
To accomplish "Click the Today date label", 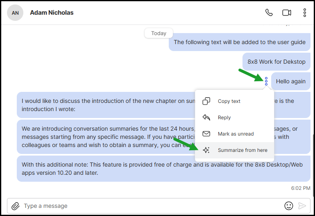I will point(159,33).
